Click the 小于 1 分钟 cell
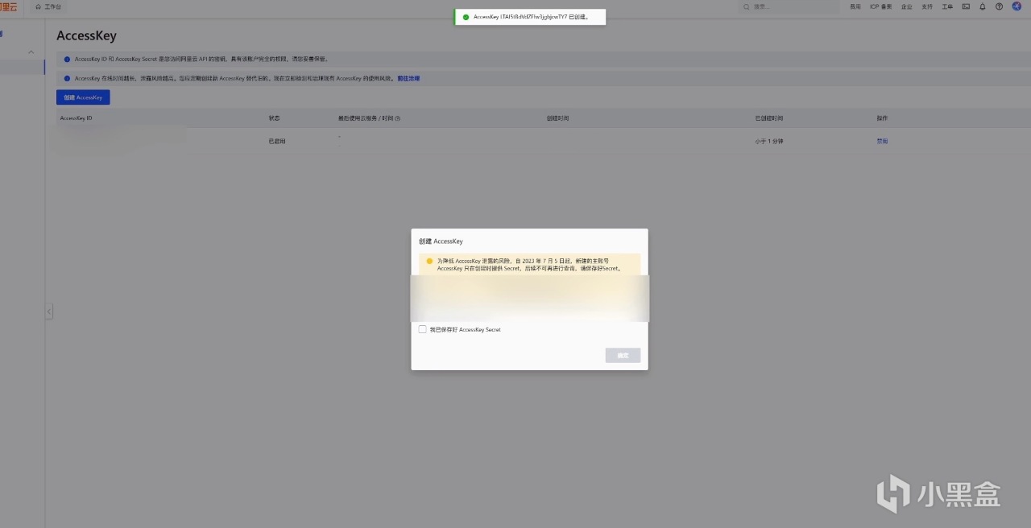The image size is (1031, 528). click(769, 141)
